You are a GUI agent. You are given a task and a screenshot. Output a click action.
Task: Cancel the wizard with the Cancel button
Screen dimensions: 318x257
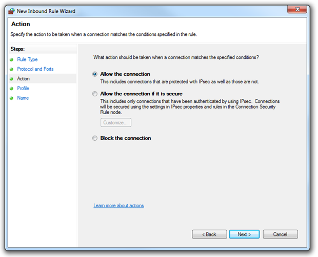point(280,234)
